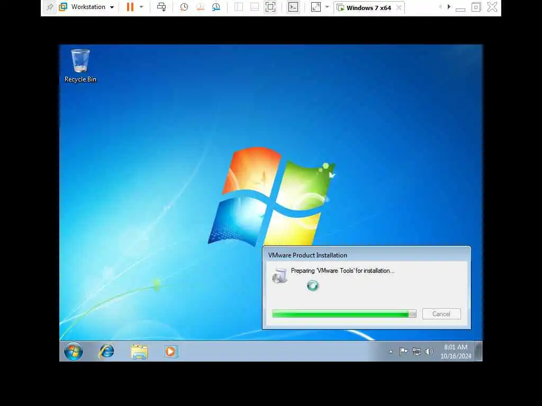Click 'Preparing VMware Tools for installation...' text
542x406 pixels.
[342, 271]
